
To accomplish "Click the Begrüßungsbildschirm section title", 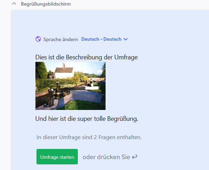I will [x=46, y=4].
